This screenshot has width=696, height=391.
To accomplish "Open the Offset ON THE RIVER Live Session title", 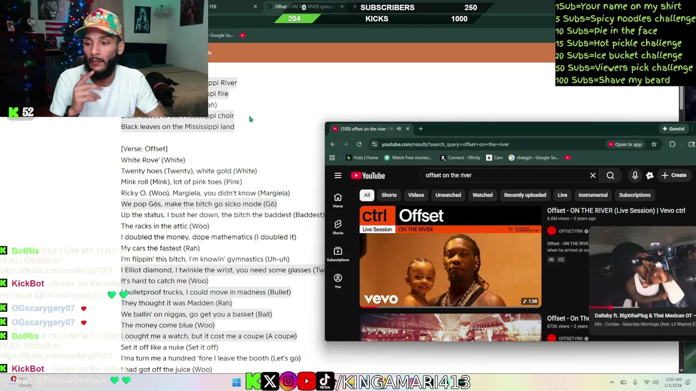I will point(616,211).
